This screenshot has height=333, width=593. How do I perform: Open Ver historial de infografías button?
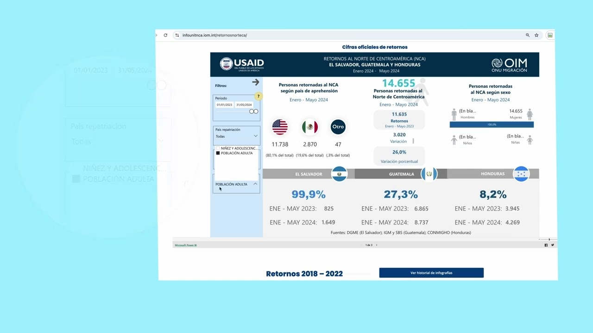point(431,273)
